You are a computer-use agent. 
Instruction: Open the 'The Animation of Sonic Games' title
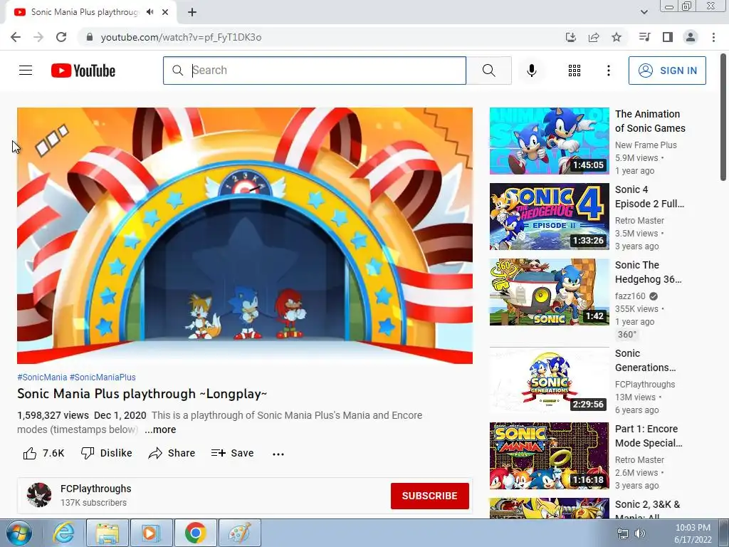[650, 121]
